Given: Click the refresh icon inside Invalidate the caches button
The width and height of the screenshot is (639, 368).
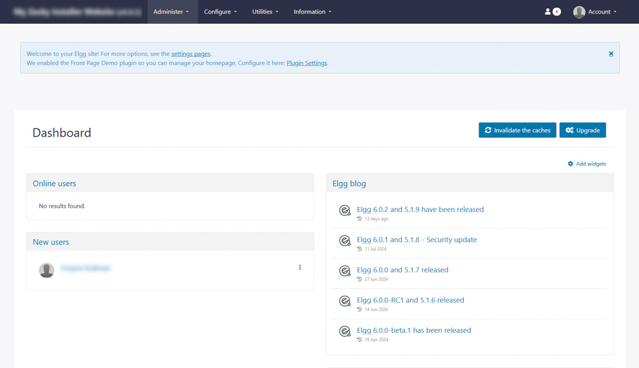Looking at the screenshot, I should [x=488, y=130].
